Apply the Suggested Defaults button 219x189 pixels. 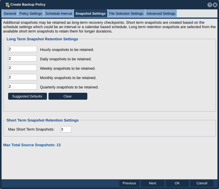click(27, 96)
